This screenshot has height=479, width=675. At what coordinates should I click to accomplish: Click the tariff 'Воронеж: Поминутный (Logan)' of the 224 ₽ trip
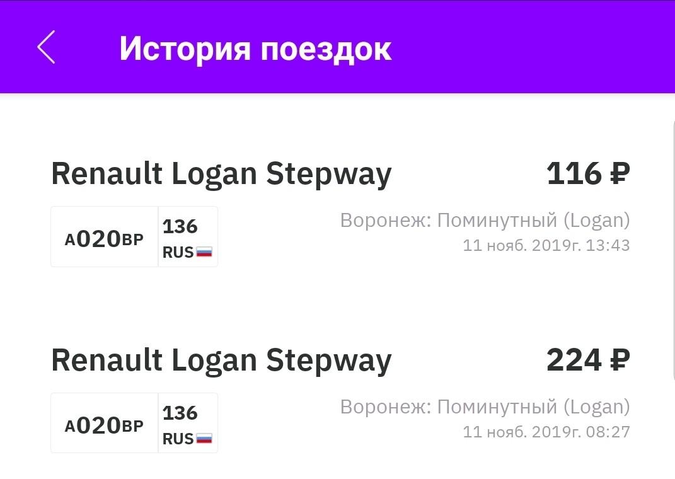coord(485,407)
